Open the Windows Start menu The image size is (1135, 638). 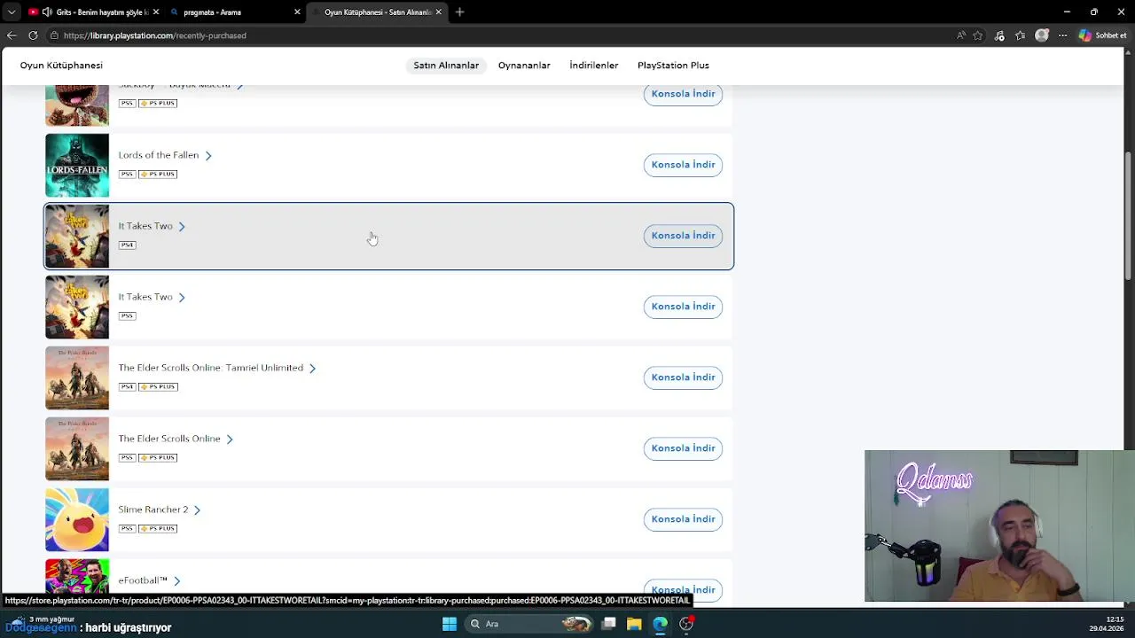(x=450, y=624)
